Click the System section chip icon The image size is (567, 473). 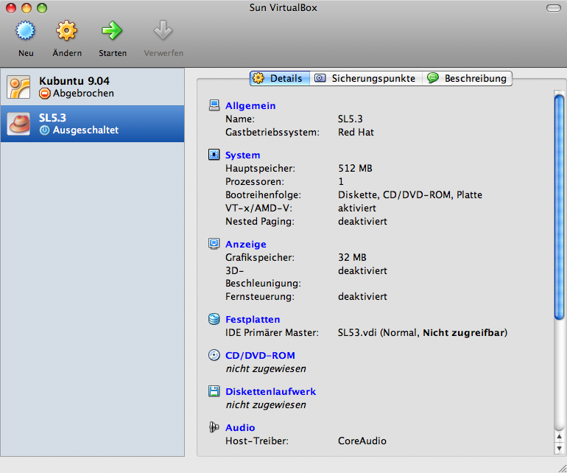pyautogui.click(x=214, y=155)
